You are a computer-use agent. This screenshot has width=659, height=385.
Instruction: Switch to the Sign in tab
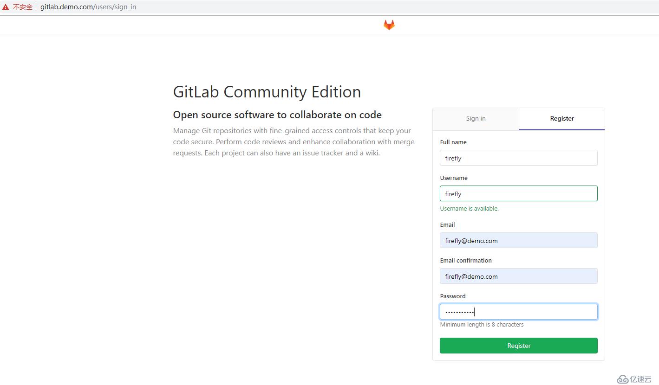pos(476,119)
